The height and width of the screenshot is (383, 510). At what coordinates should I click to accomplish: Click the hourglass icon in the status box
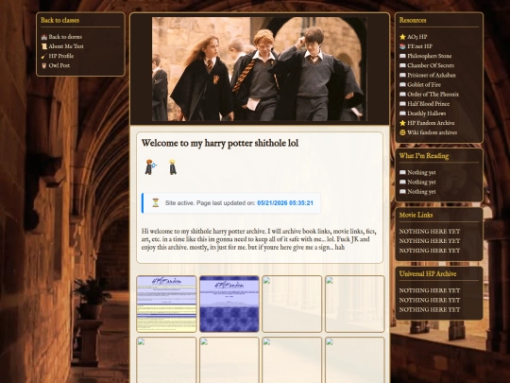156,203
